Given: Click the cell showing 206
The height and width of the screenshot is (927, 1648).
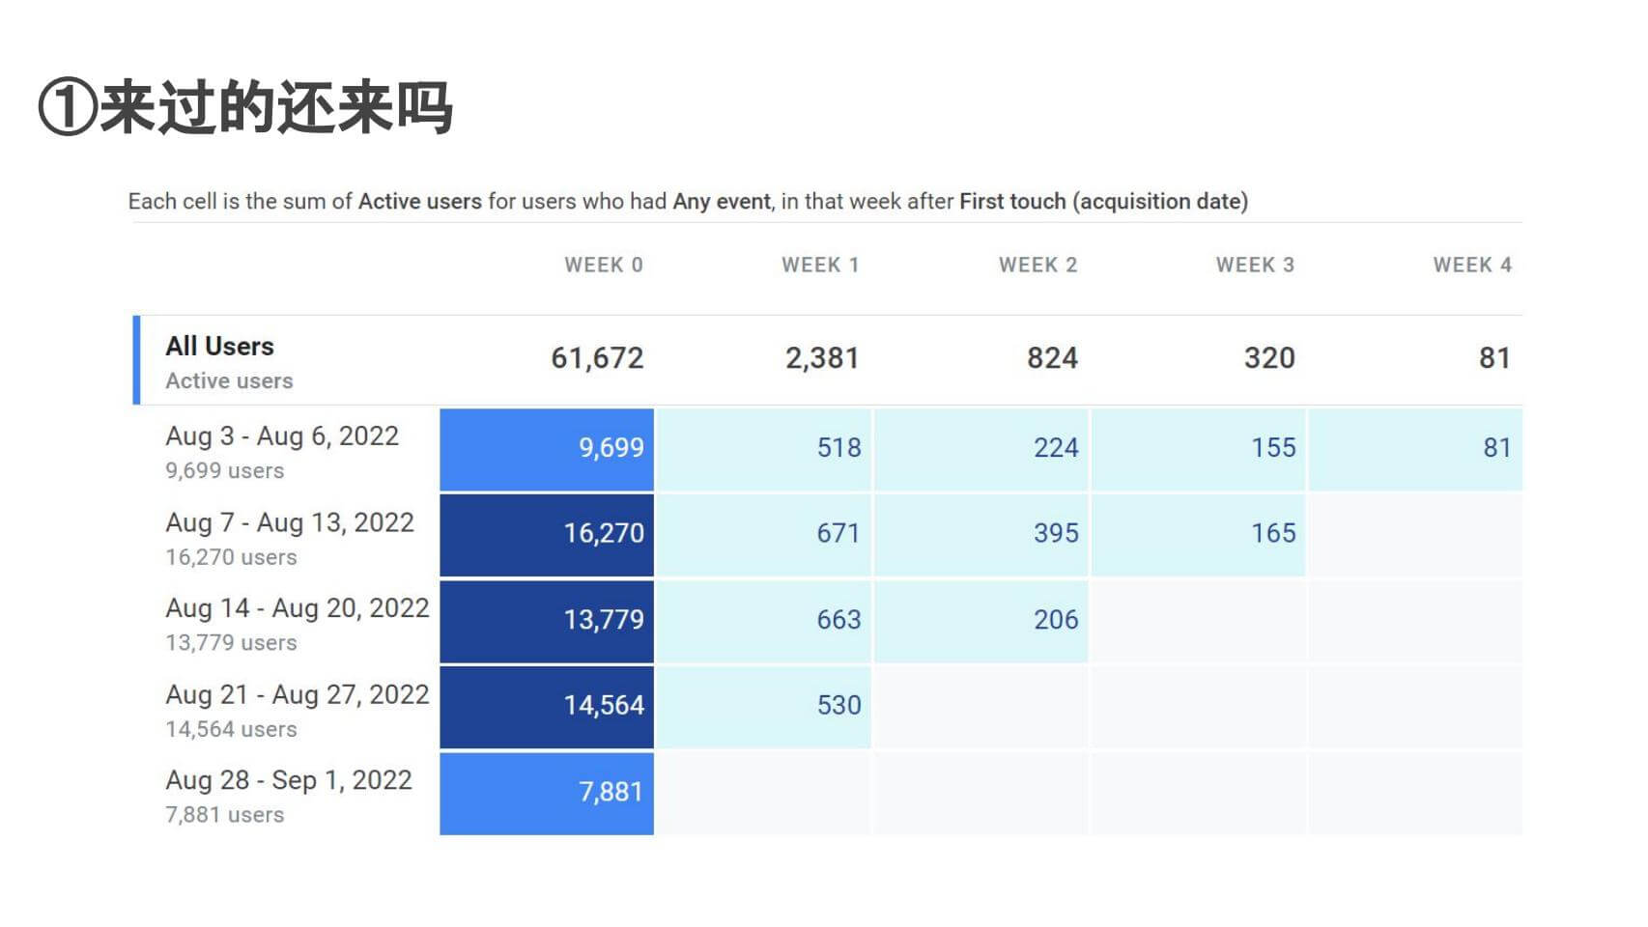Looking at the screenshot, I should pyautogui.click(x=981, y=620).
